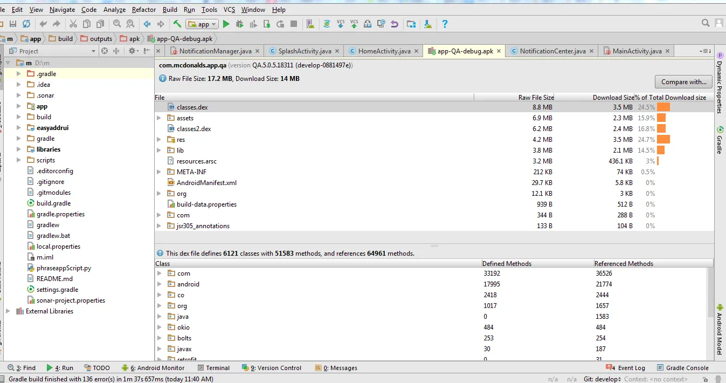This screenshot has width=726, height=383.
Task: Open the SDK Manager icon
Action: (427, 24)
